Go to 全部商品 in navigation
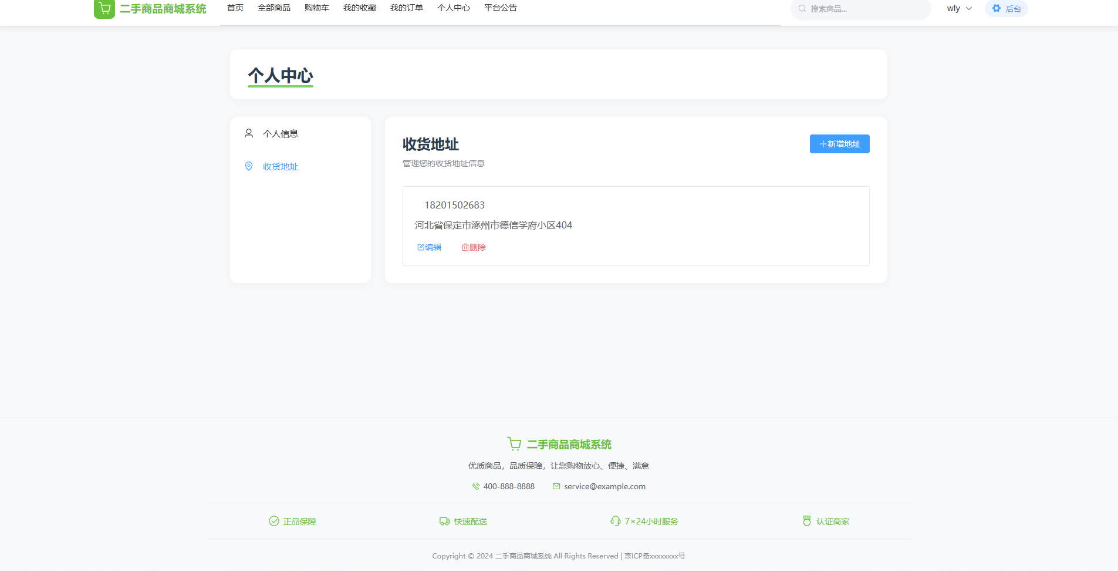Viewport: 1118px width, 572px height. [x=274, y=8]
